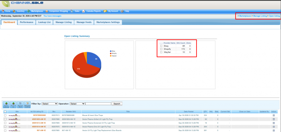
Task: Open the Filter by dropdown
Action: pyautogui.click(x=50, y=104)
